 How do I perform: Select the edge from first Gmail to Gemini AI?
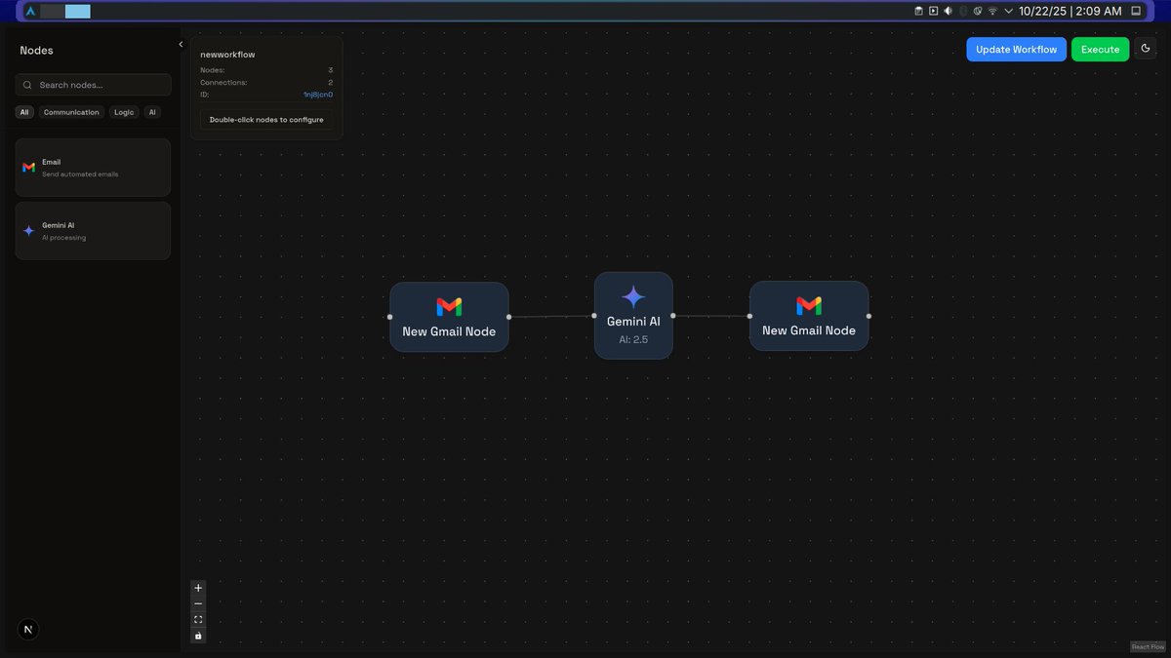pos(551,317)
